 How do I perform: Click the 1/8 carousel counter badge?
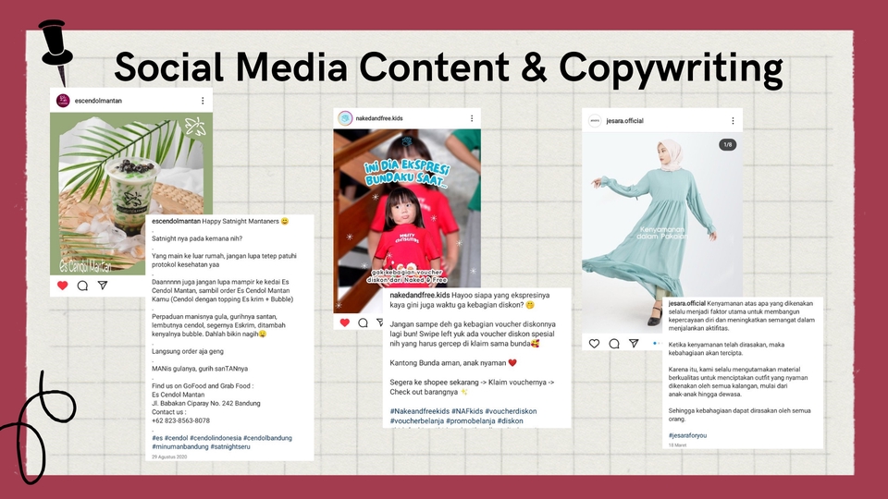[x=728, y=145]
